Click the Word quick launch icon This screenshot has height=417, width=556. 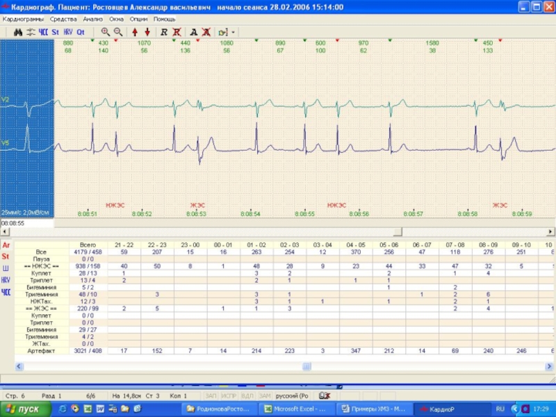(100, 409)
